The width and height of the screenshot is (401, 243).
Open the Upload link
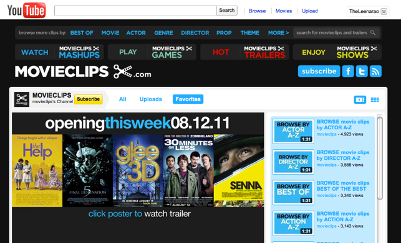pos(310,11)
